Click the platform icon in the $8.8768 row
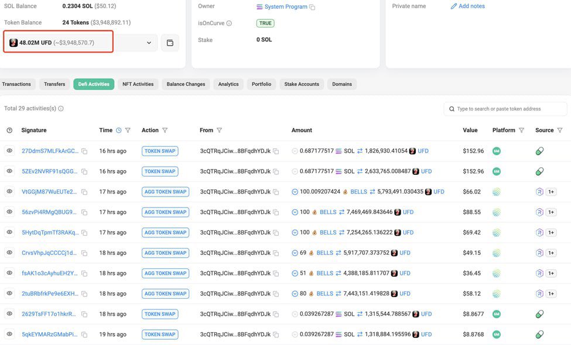 [497, 334]
